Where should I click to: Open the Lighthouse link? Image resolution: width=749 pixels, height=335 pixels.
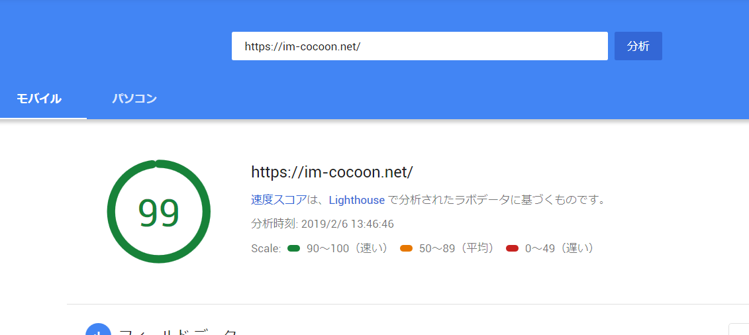pos(356,200)
